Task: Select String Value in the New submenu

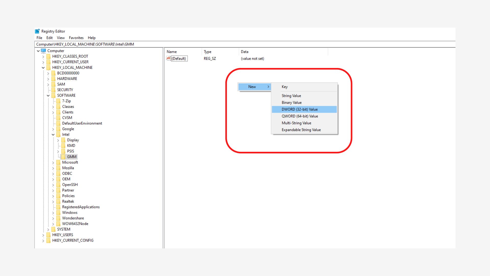Action: click(x=291, y=96)
